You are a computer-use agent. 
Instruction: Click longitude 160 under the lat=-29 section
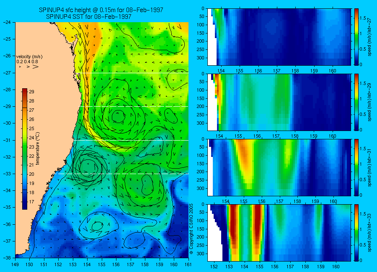(333, 136)
